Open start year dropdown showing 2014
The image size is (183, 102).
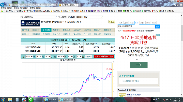[x=29, y=57]
